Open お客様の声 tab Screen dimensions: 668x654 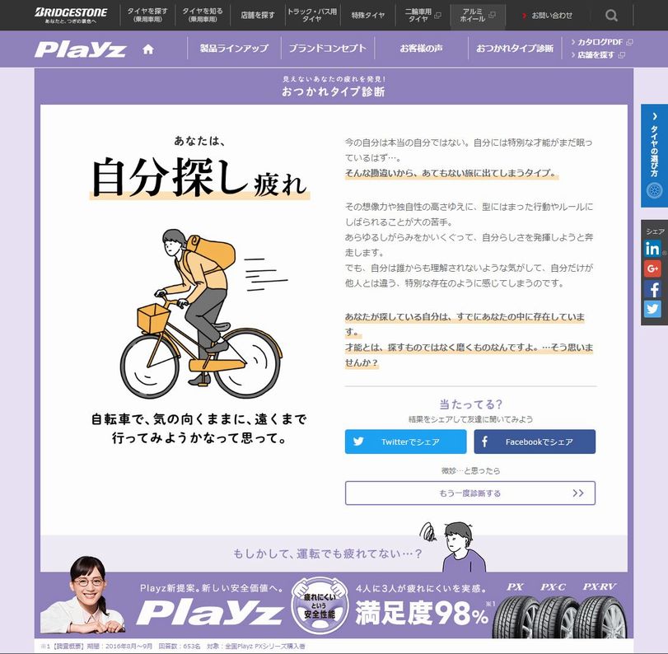[421, 48]
